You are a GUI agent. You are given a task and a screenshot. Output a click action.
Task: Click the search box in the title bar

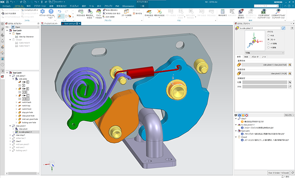click(x=266, y=6)
